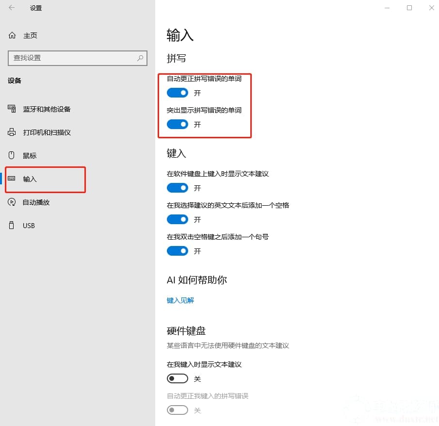Screen dimensions: 439x426
Task: Click the printer and scanner icon
Action: (x=12, y=132)
